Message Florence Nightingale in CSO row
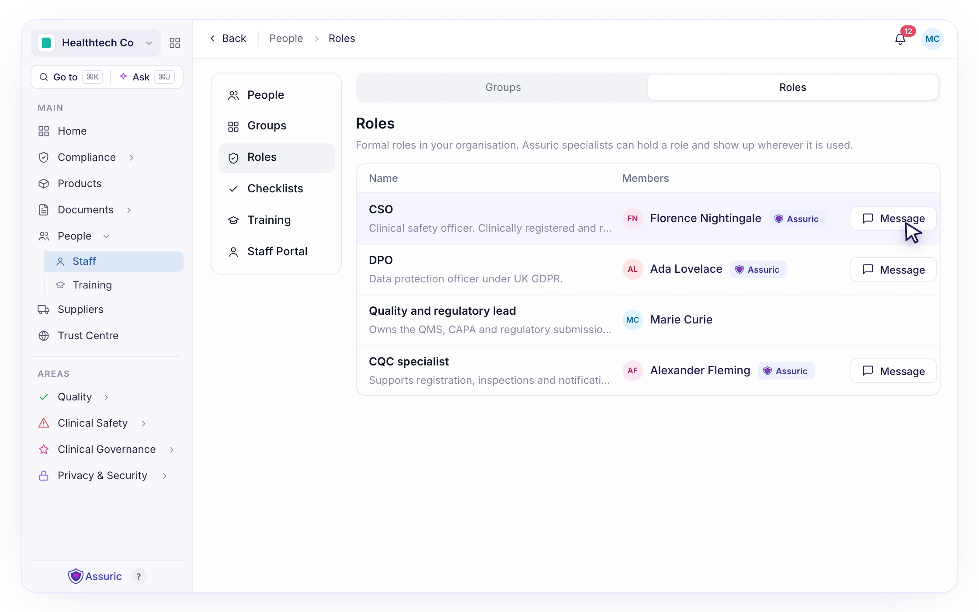Image resolution: width=979 pixels, height=612 pixels. [x=893, y=219]
